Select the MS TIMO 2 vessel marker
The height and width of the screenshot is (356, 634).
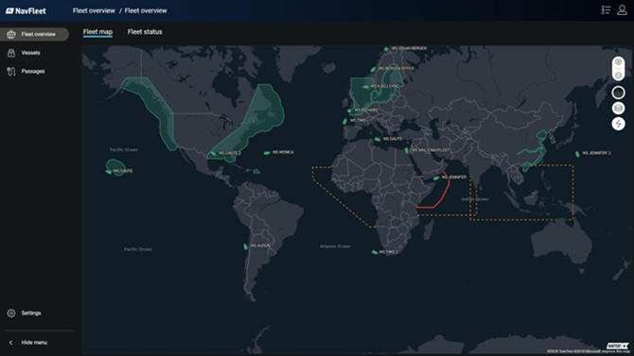pos(375,252)
